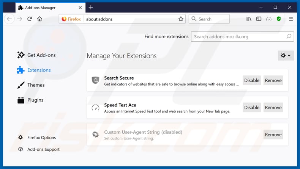
Task: Remove the Custom User-Agent String extension
Action: coord(273,135)
